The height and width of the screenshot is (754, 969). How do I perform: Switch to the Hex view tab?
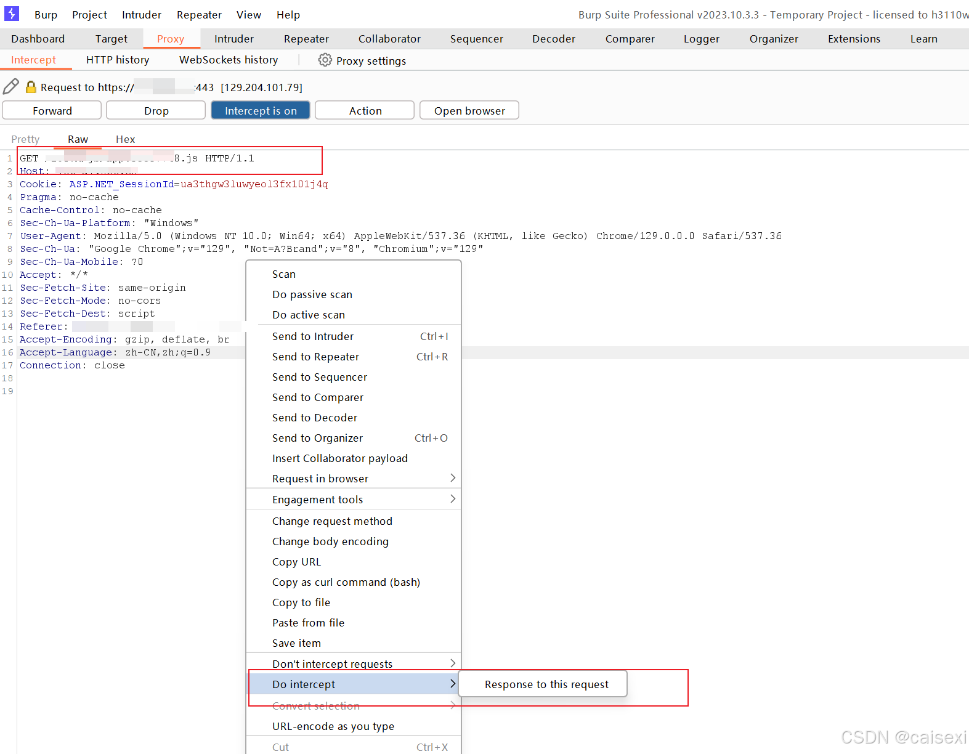[125, 139]
